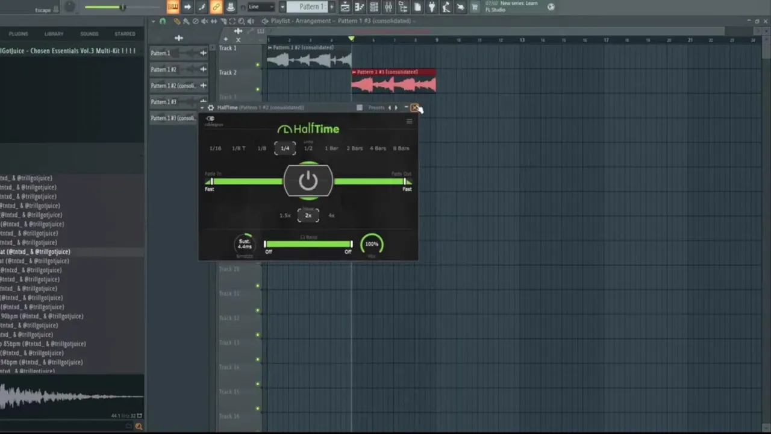Click the browser search magnifier icon
This screenshot has height=434, width=771.
click(x=139, y=427)
